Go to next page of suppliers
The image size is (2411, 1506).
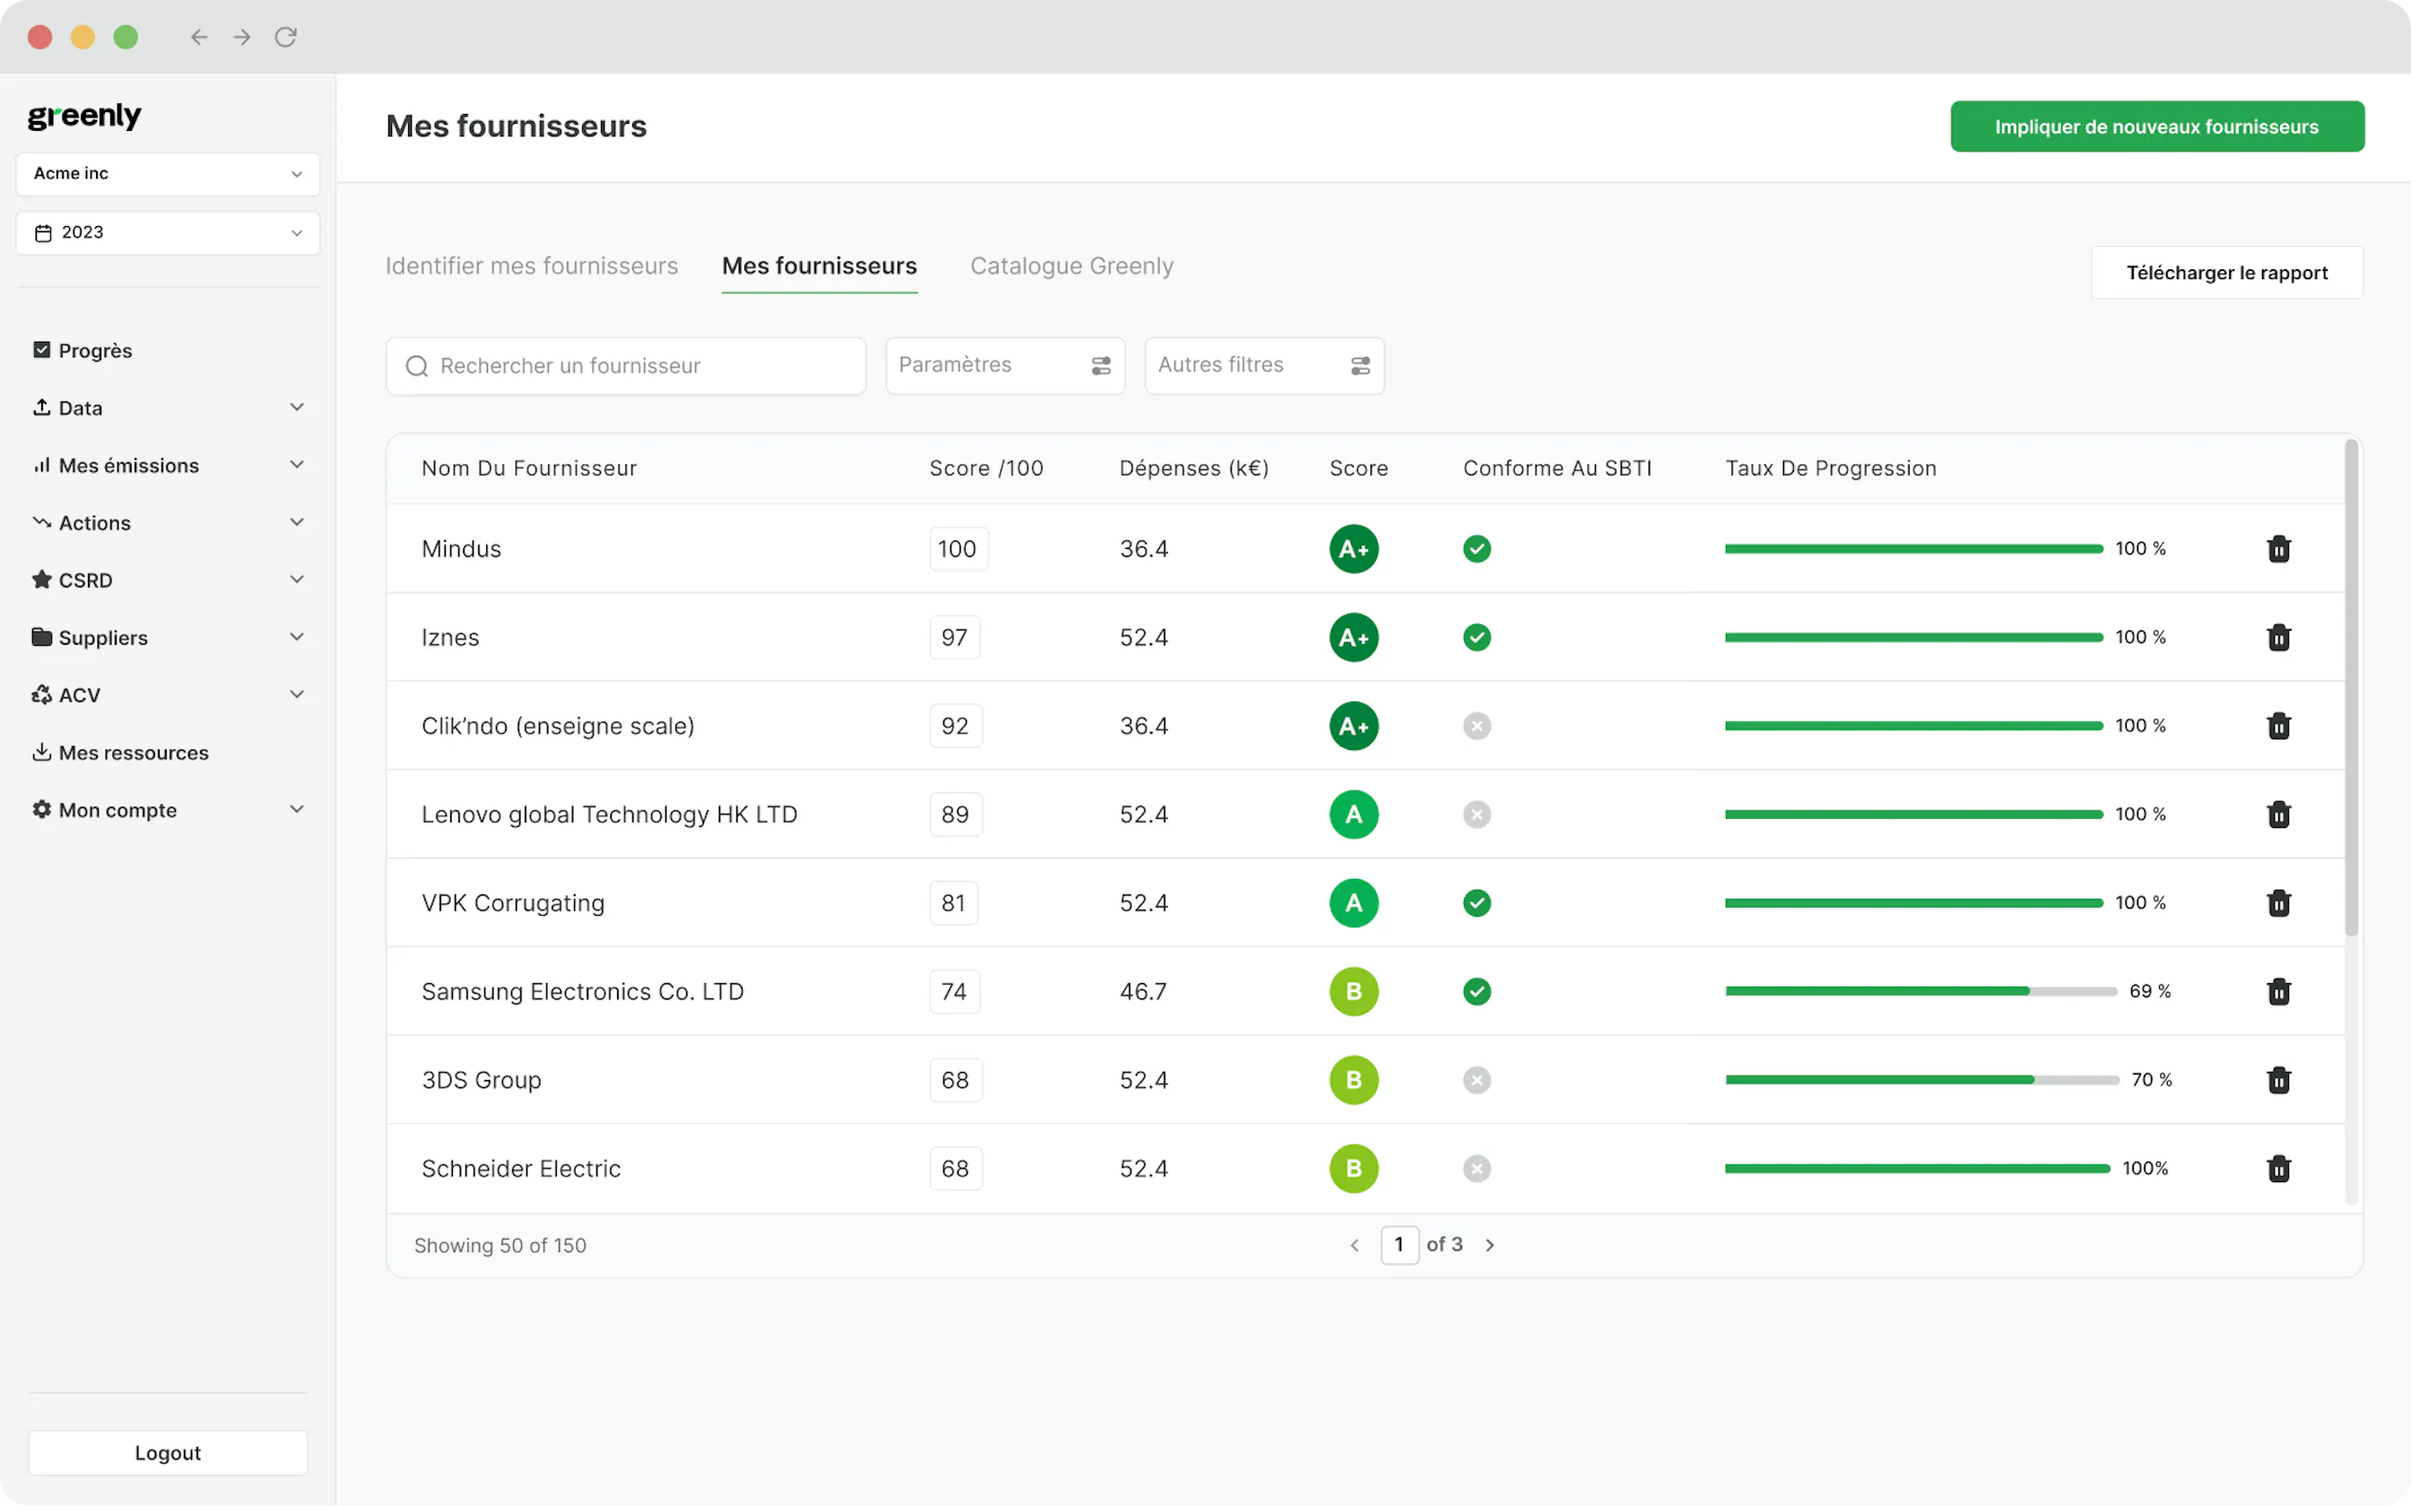(x=1489, y=1245)
